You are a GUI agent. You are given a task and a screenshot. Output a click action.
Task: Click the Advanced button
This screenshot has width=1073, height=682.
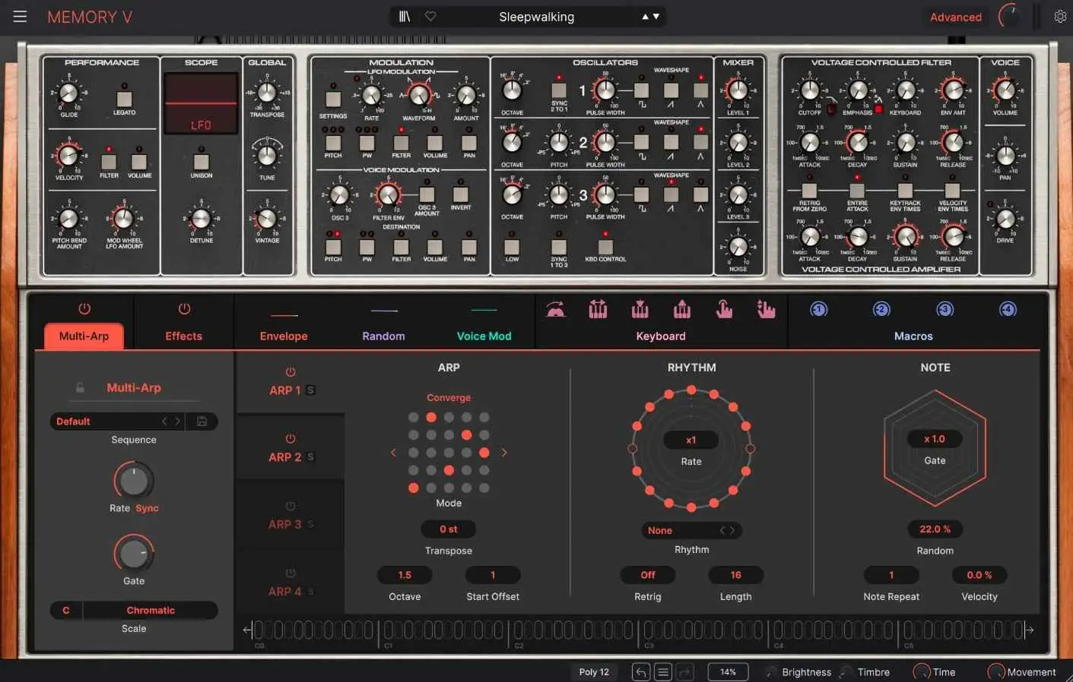pyautogui.click(x=956, y=17)
